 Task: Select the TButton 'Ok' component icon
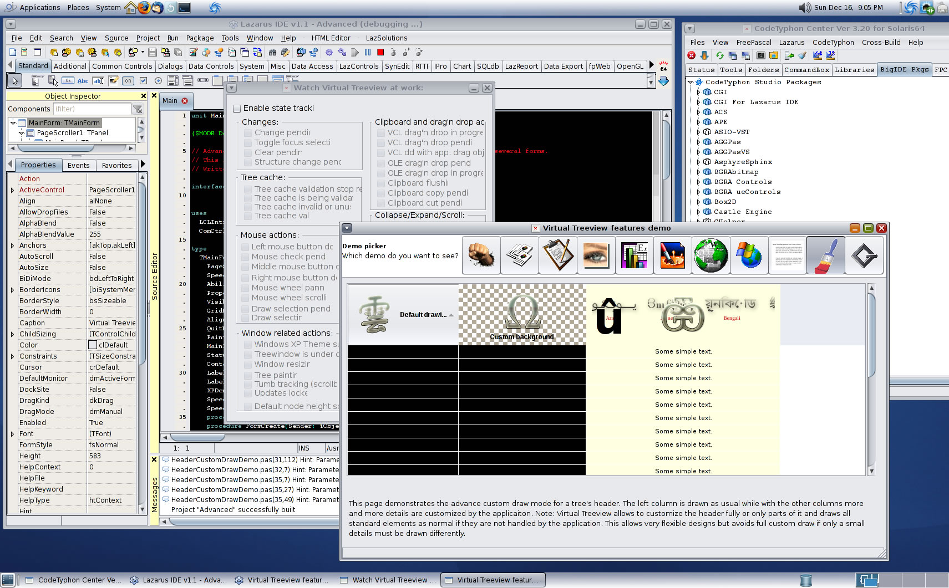pyautogui.click(x=68, y=81)
